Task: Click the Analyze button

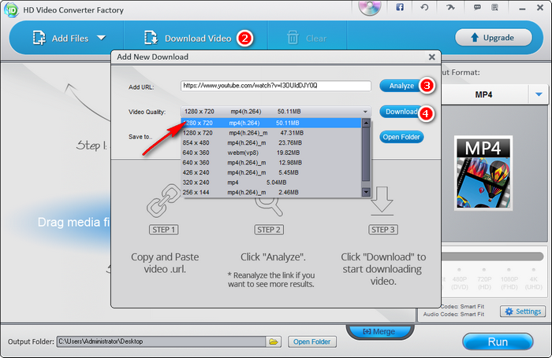Action: 401,86
